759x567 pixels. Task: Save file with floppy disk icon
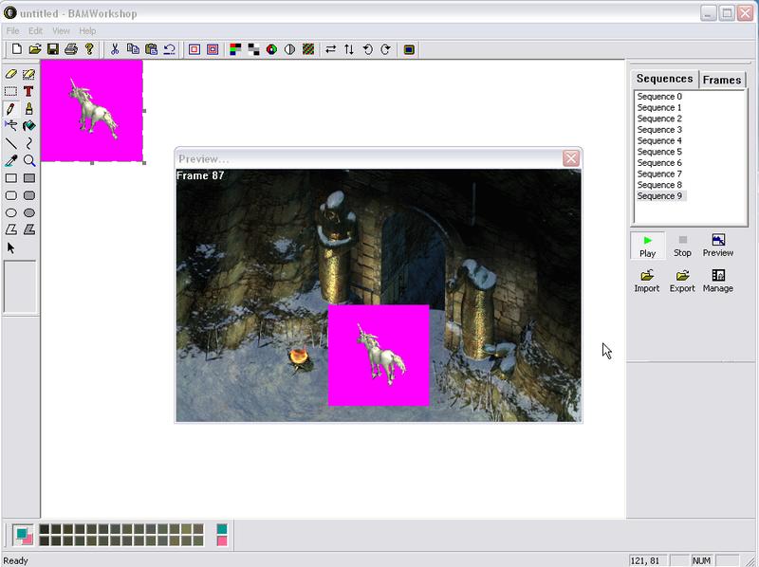[53, 49]
